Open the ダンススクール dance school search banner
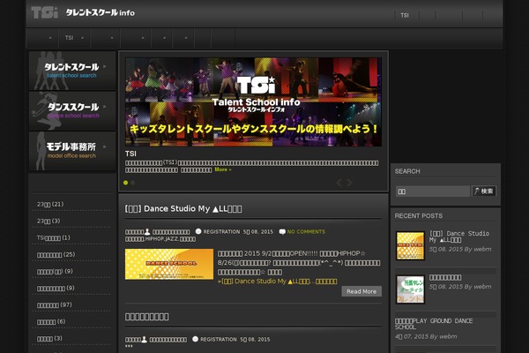Image resolution: width=529 pixels, height=353 pixels. pyautogui.click(x=72, y=111)
